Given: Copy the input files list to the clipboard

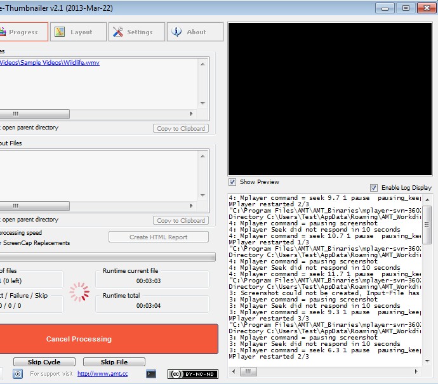Looking at the screenshot, I should (181, 128).
